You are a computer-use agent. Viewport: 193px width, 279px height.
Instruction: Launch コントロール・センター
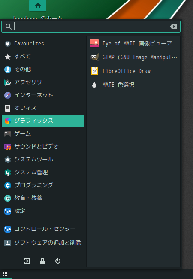(x=42, y=229)
